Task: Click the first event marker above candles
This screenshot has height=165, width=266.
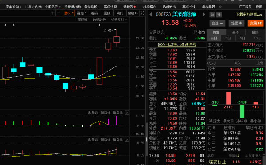Action: pyautogui.click(x=5, y=24)
